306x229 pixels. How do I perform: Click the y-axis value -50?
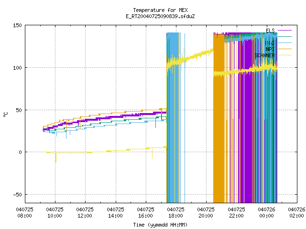point(17,195)
